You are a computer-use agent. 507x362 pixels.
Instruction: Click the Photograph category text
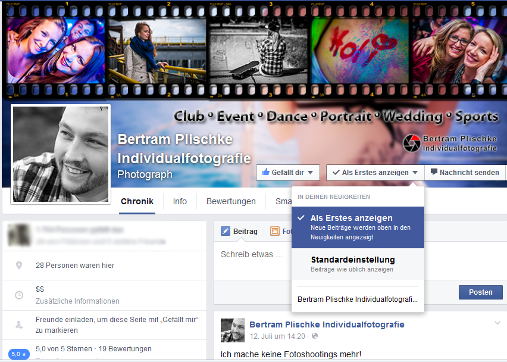coord(145,174)
